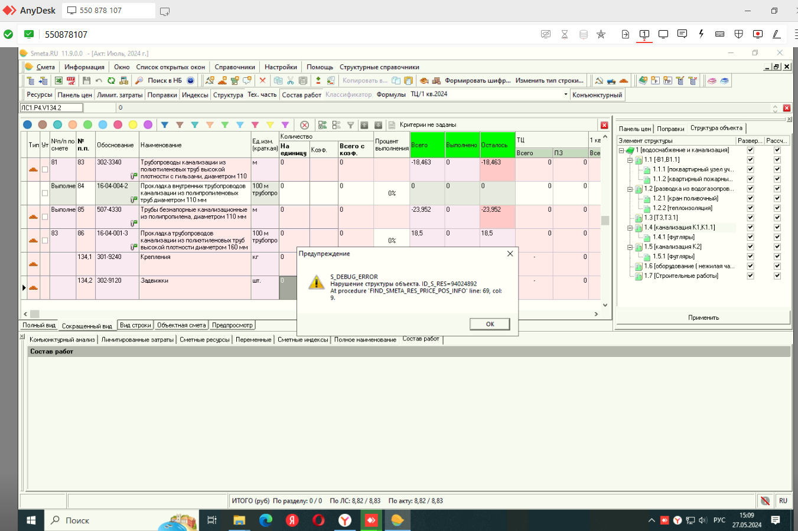Click the purple funnel filter icon
This screenshot has height=531, width=798.
[285, 124]
